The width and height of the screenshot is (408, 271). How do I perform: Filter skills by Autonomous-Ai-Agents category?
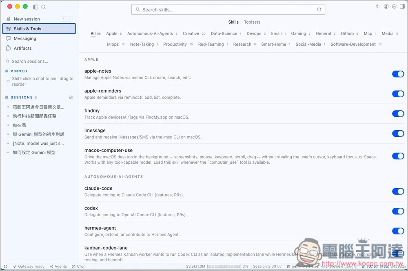tap(152, 33)
